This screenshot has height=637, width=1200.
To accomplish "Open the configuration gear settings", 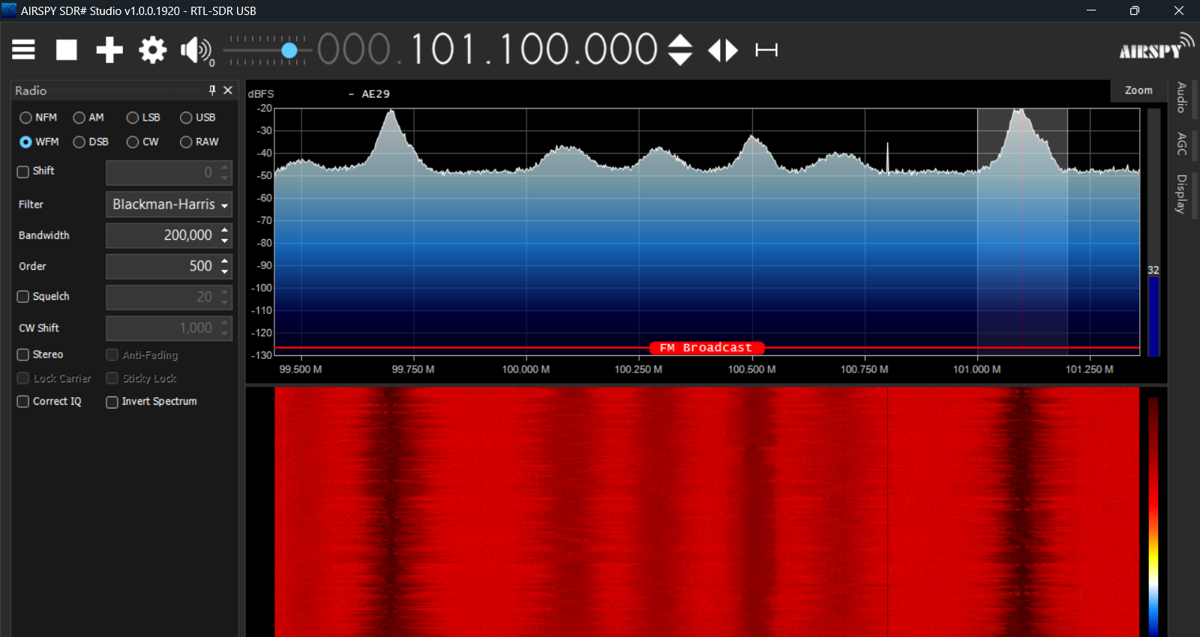I will point(152,50).
